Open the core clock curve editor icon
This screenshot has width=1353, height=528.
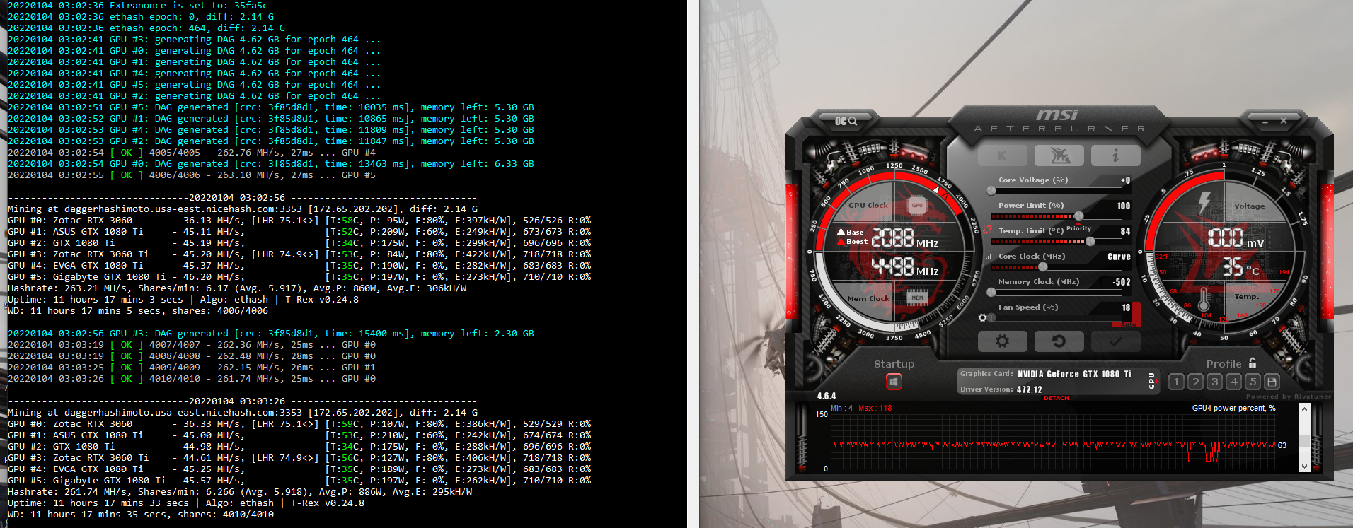[x=989, y=257]
